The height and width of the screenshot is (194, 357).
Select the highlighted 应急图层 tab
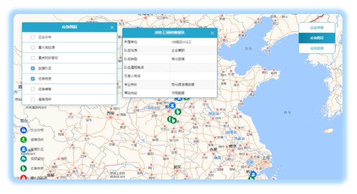pyautogui.click(x=316, y=38)
